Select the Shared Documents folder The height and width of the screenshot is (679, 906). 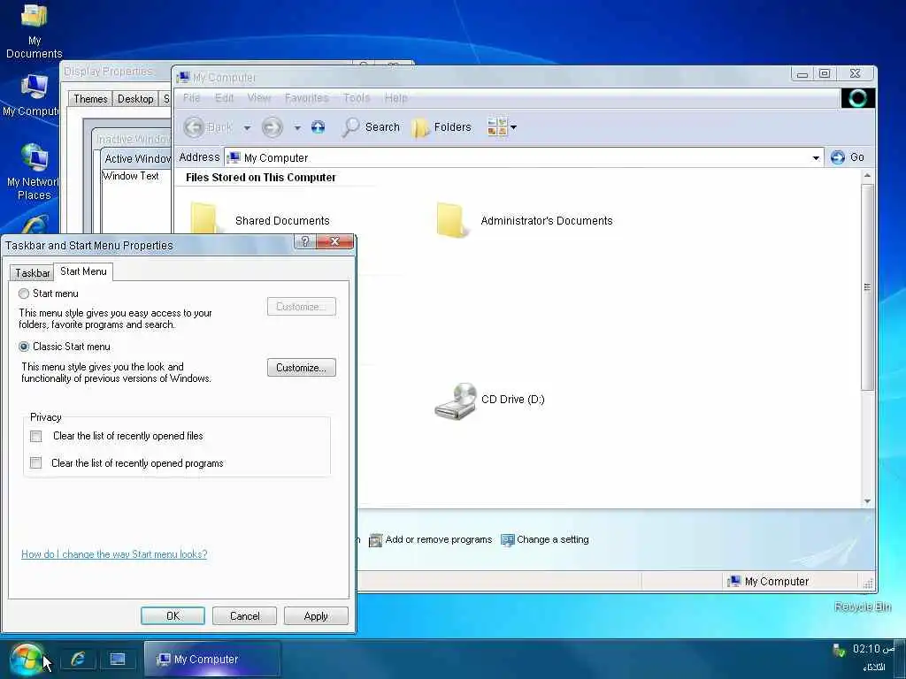[x=260, y=220]
